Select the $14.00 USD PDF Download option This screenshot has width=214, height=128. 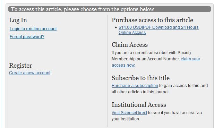[159, 30]
